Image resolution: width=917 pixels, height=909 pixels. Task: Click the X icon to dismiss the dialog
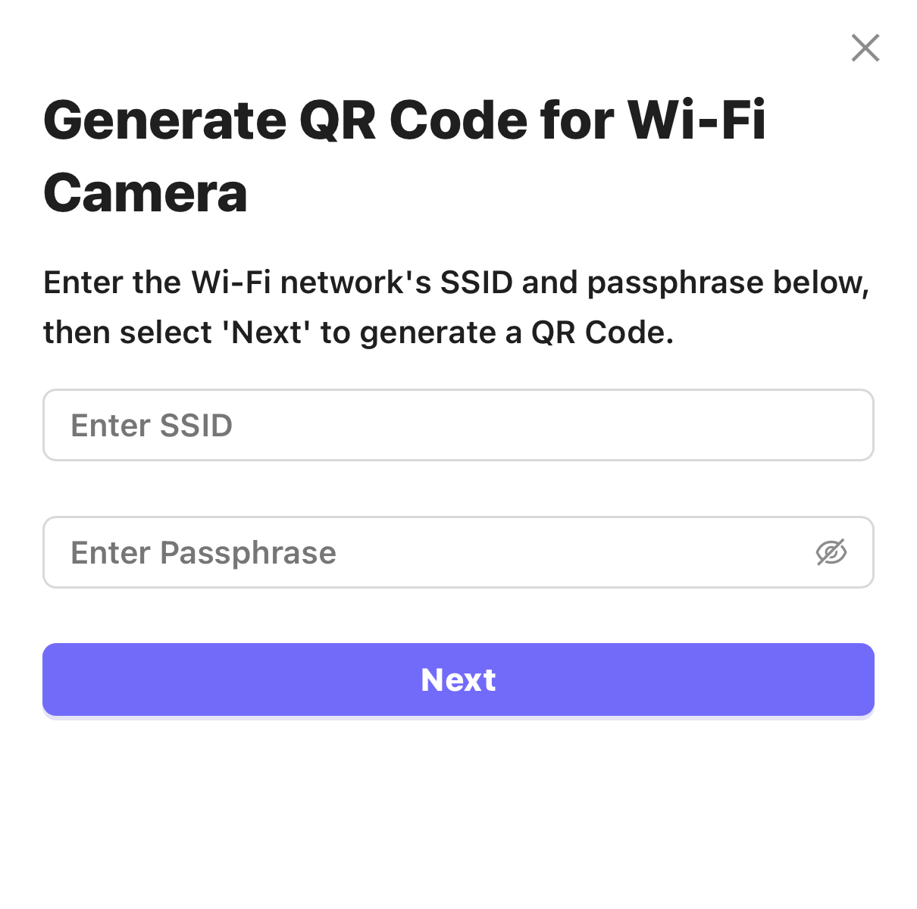[865, 48]
